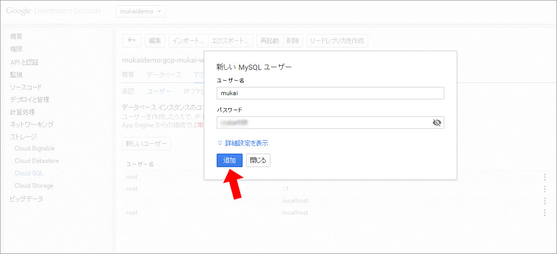Viewport: 557px width, 254px height.
Task: Click the 新しいユーザー button
Action: pyautogui.click(x=146, y=144)
